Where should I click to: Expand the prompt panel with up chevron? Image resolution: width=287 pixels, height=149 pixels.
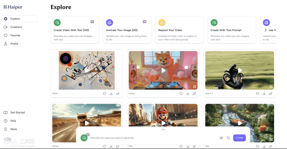pyautogui.click(x=163, y=129)
